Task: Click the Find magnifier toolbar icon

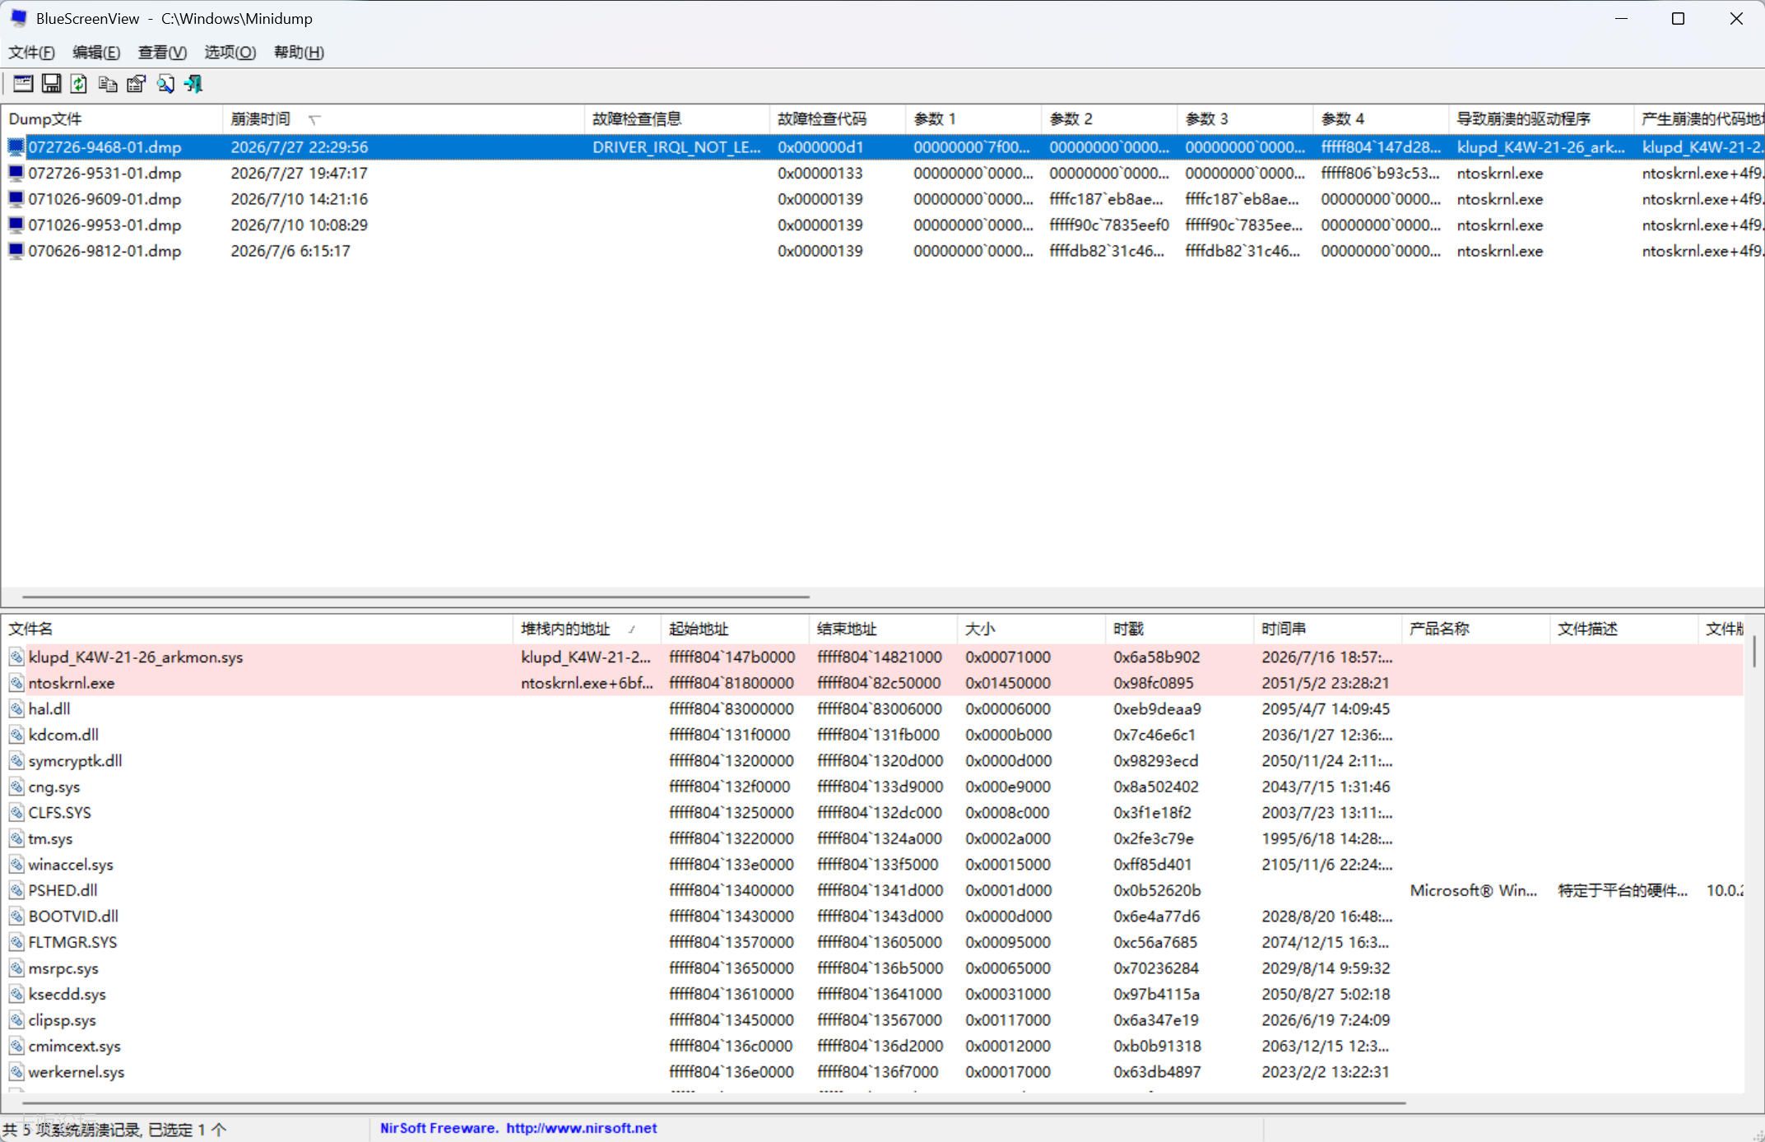Action: click(x=165, y=84)
